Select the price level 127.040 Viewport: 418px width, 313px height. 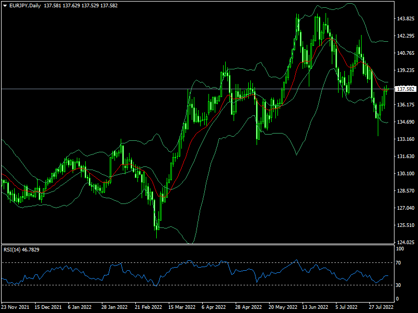(x=405, y=208)
